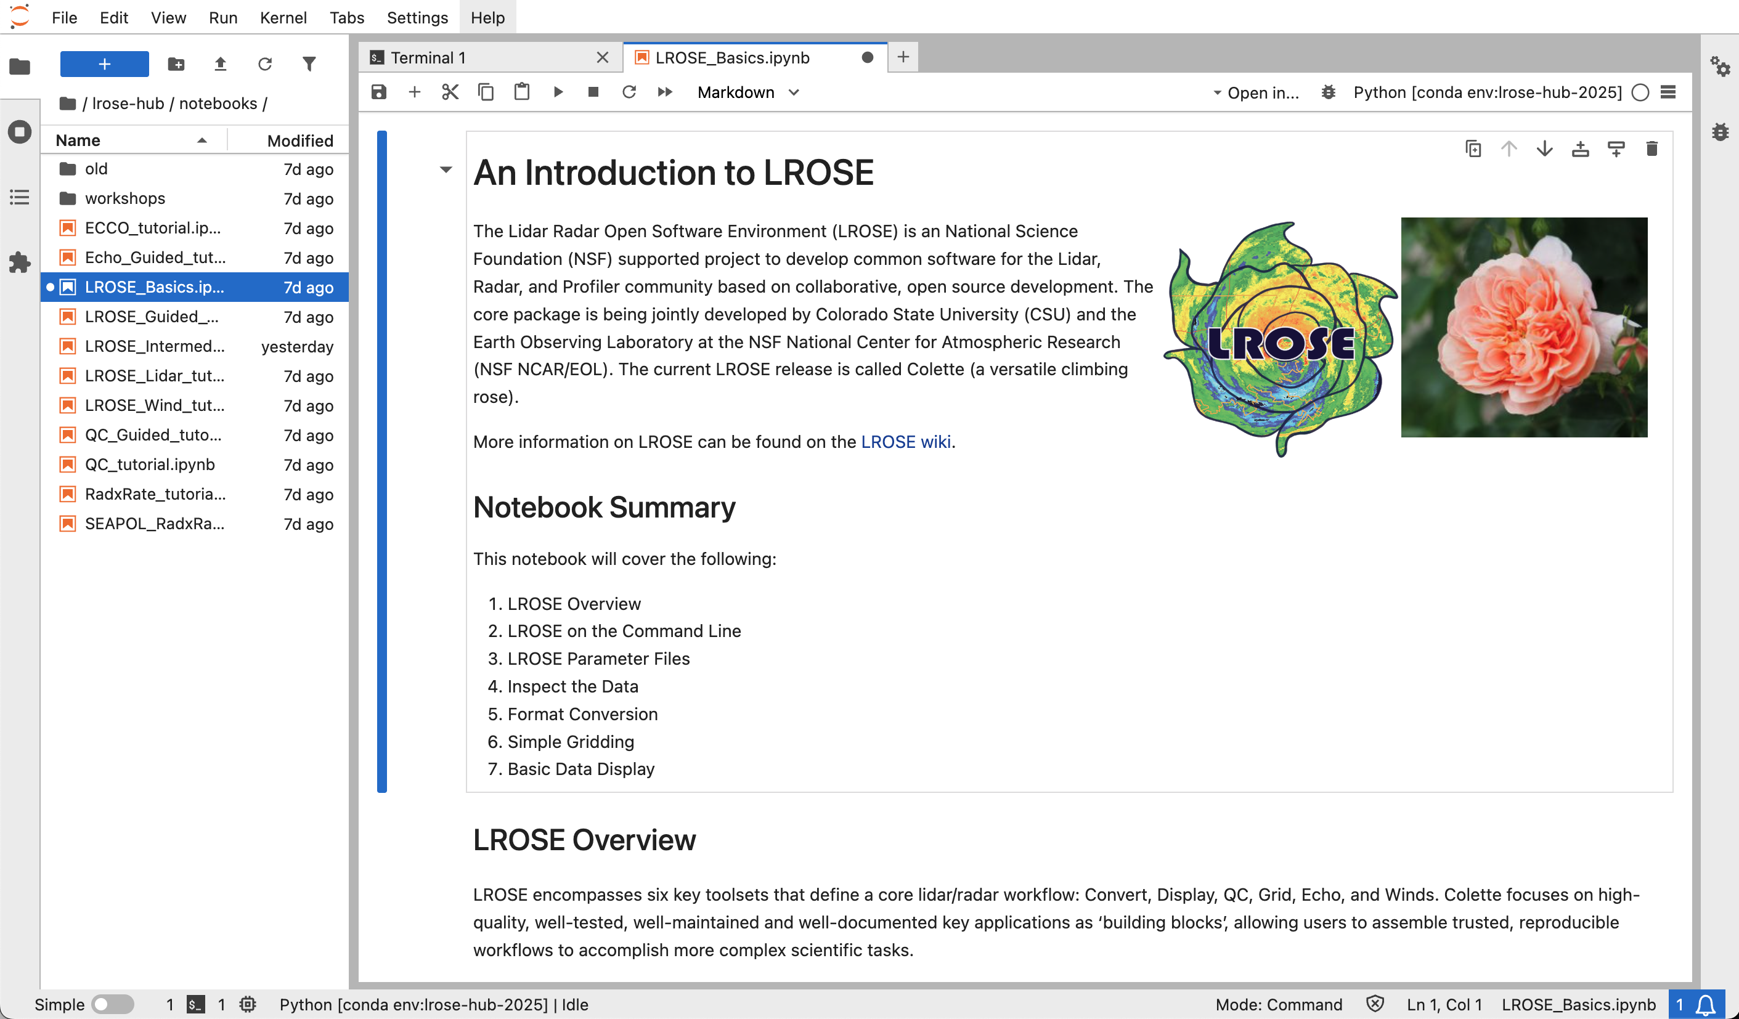Image resolution: width=1739 pixels, height=1019 pixels.
Task: Click the rose photograph image
Action: pyautogui.click(x=1524, y=327)
